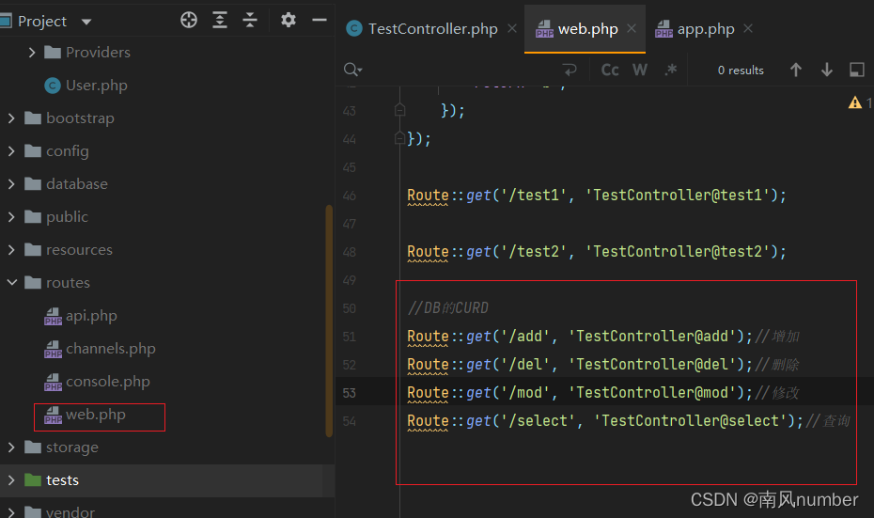The image size is (874, 518).
Task: Click the '/test2' route line
Action: [597, 251]
